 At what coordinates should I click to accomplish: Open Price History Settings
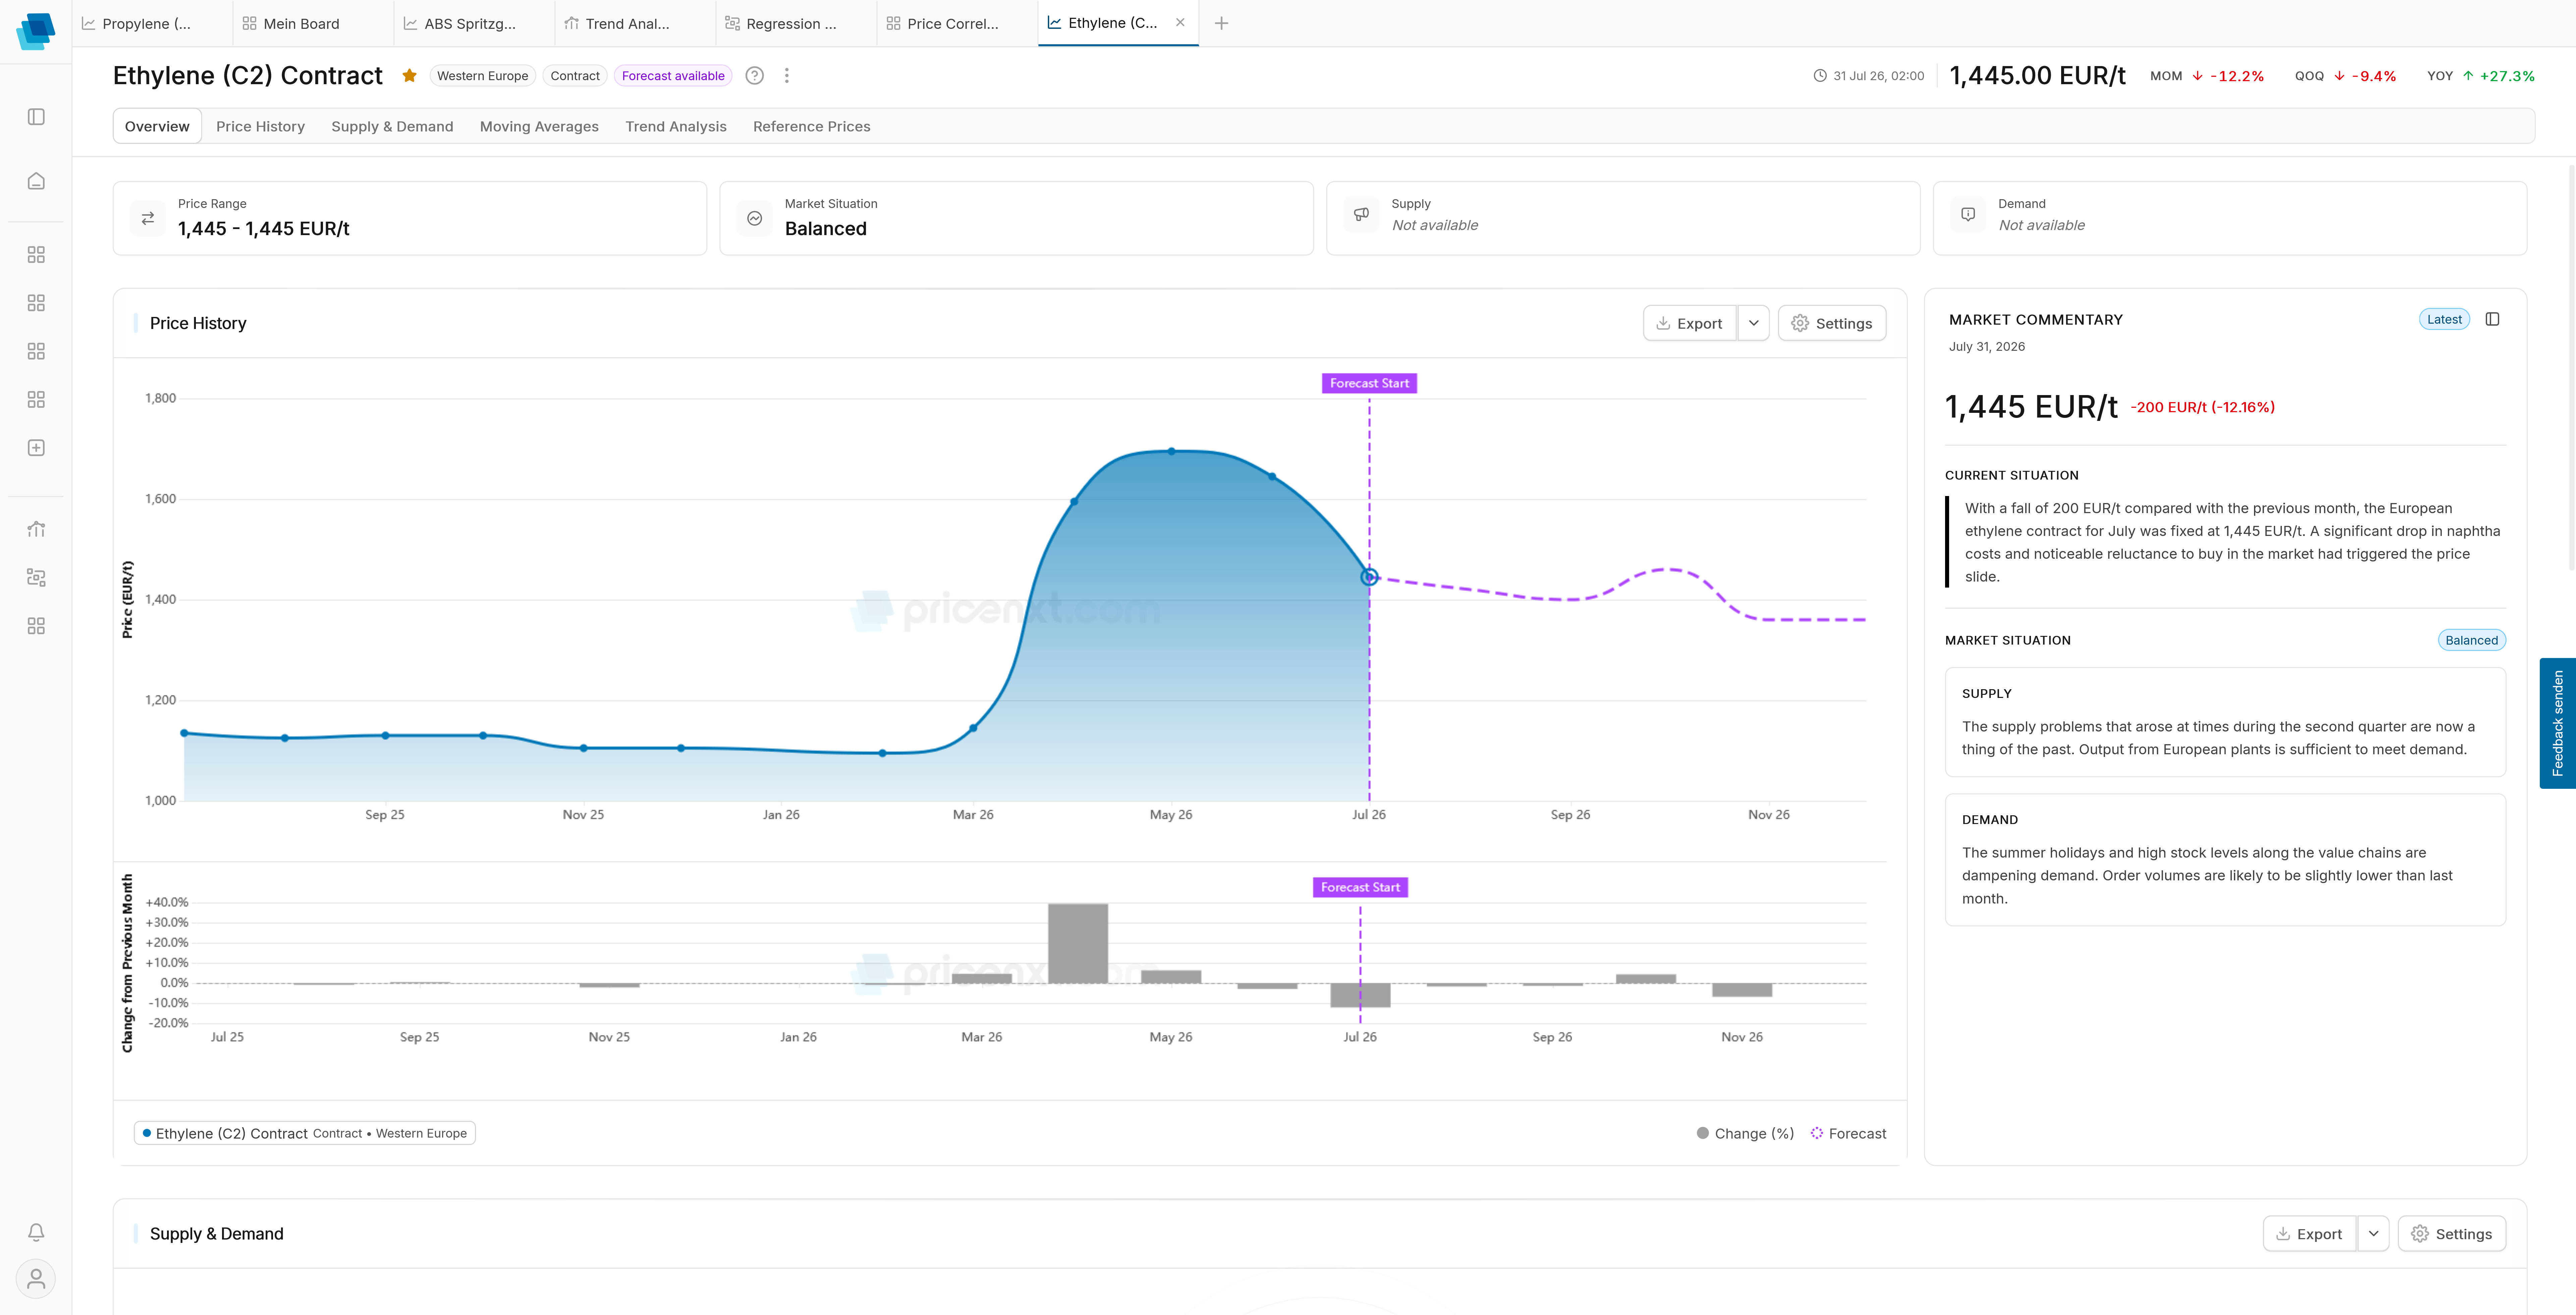pyautogui.click(x=1832, y=323)
